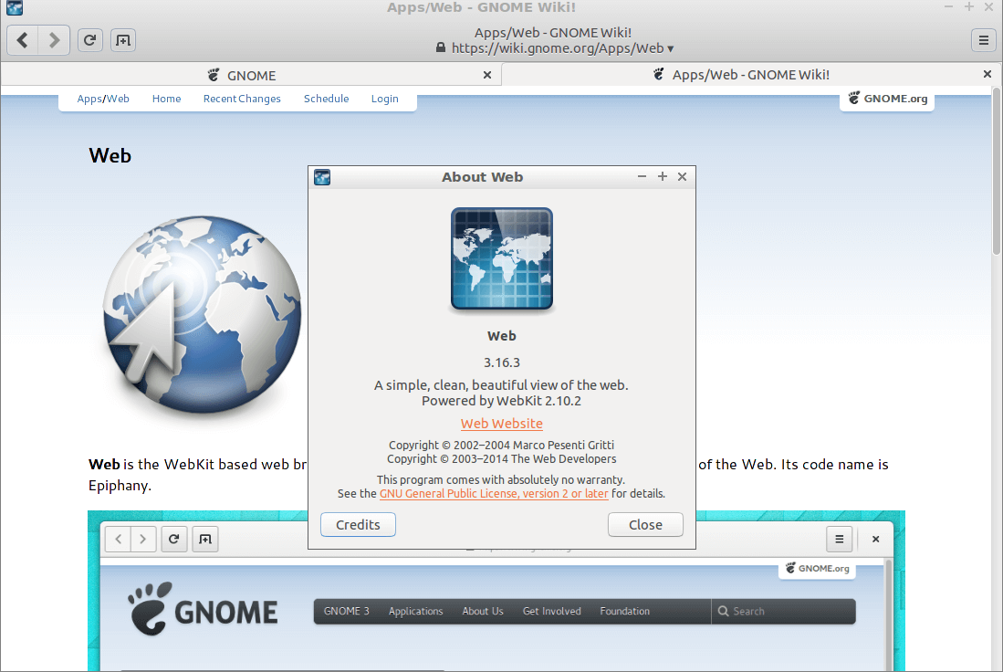The image size is (1003, 672).
Task: Click the Login link
Action: coord(384,99)
